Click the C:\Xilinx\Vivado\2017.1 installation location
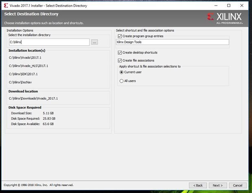This screenshot has height=193, width=252. (x=25, y=58)
